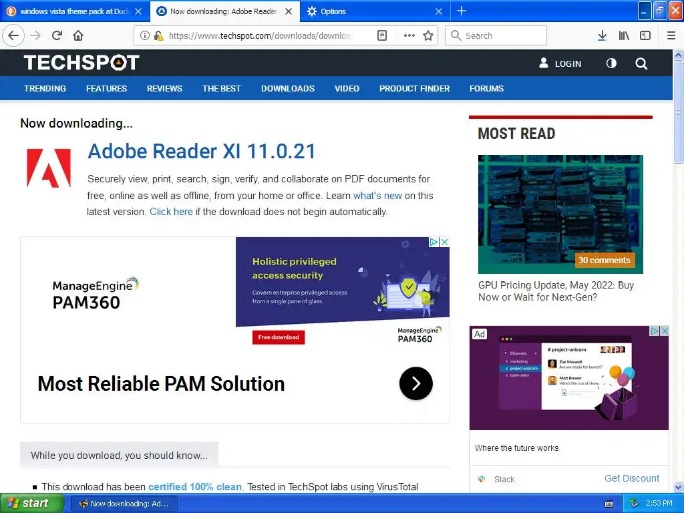
Task: Follow the what's new link
Action: (x=377, y=196)
